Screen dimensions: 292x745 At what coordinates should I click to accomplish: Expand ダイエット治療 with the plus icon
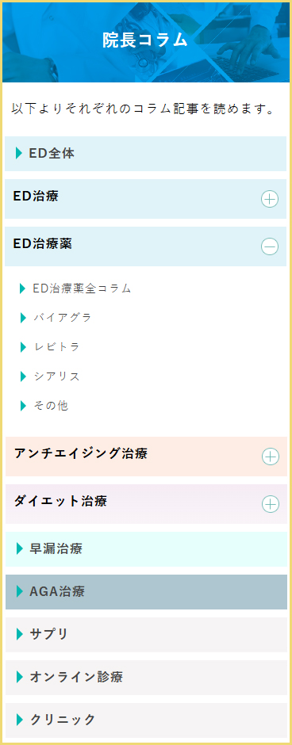click(x=271, y=504)
